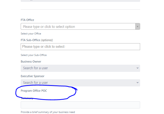Viewport: 164px width, 114px height.
Task: Click the FTA Sub-Office field label
Action: click(x=31, y=40)
